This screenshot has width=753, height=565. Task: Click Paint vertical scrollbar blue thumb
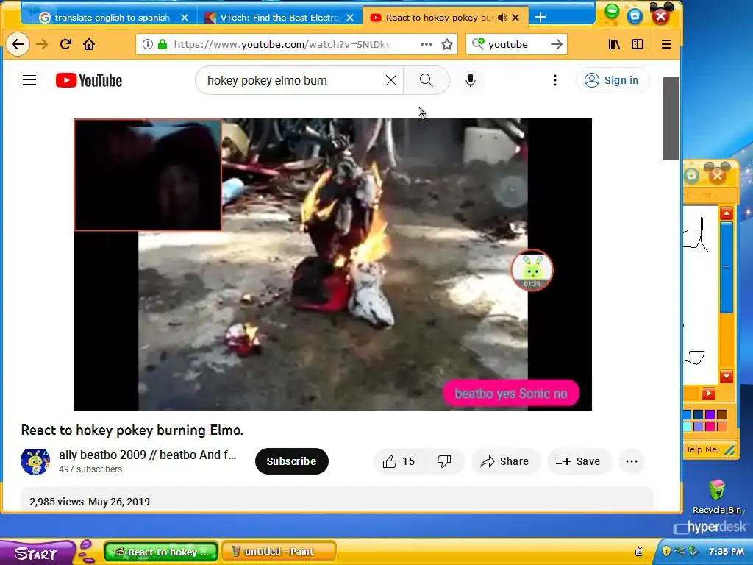727,266
